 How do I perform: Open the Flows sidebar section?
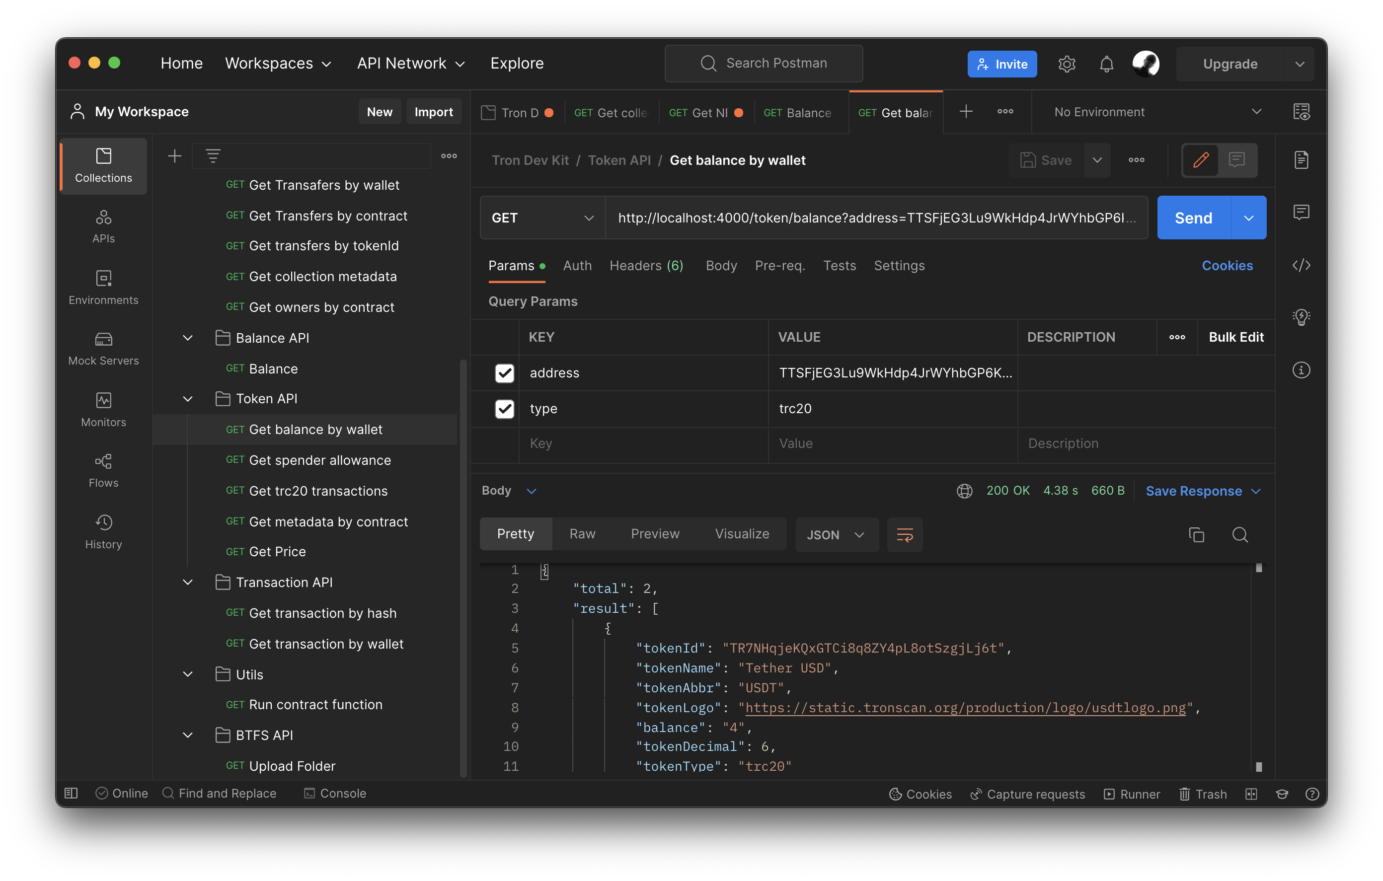(103, 470)
